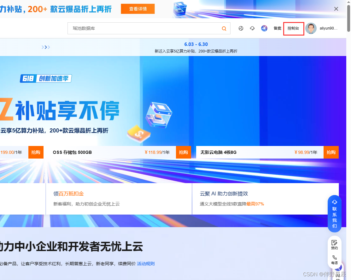This screenshot has height=280, width=351.
Task: Click the 瑶池数据库 search input field
Action: (x=149, y=28)
